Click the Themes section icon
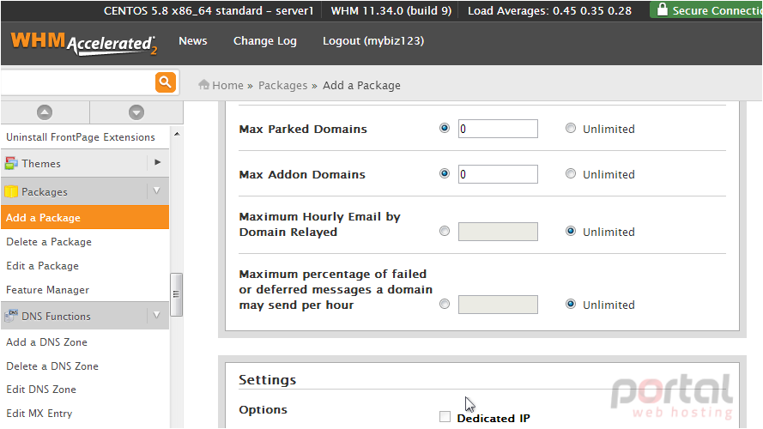763x429 pixels. 11,163
